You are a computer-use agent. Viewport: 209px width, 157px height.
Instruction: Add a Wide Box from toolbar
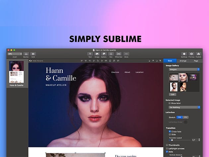click(118, 54)
